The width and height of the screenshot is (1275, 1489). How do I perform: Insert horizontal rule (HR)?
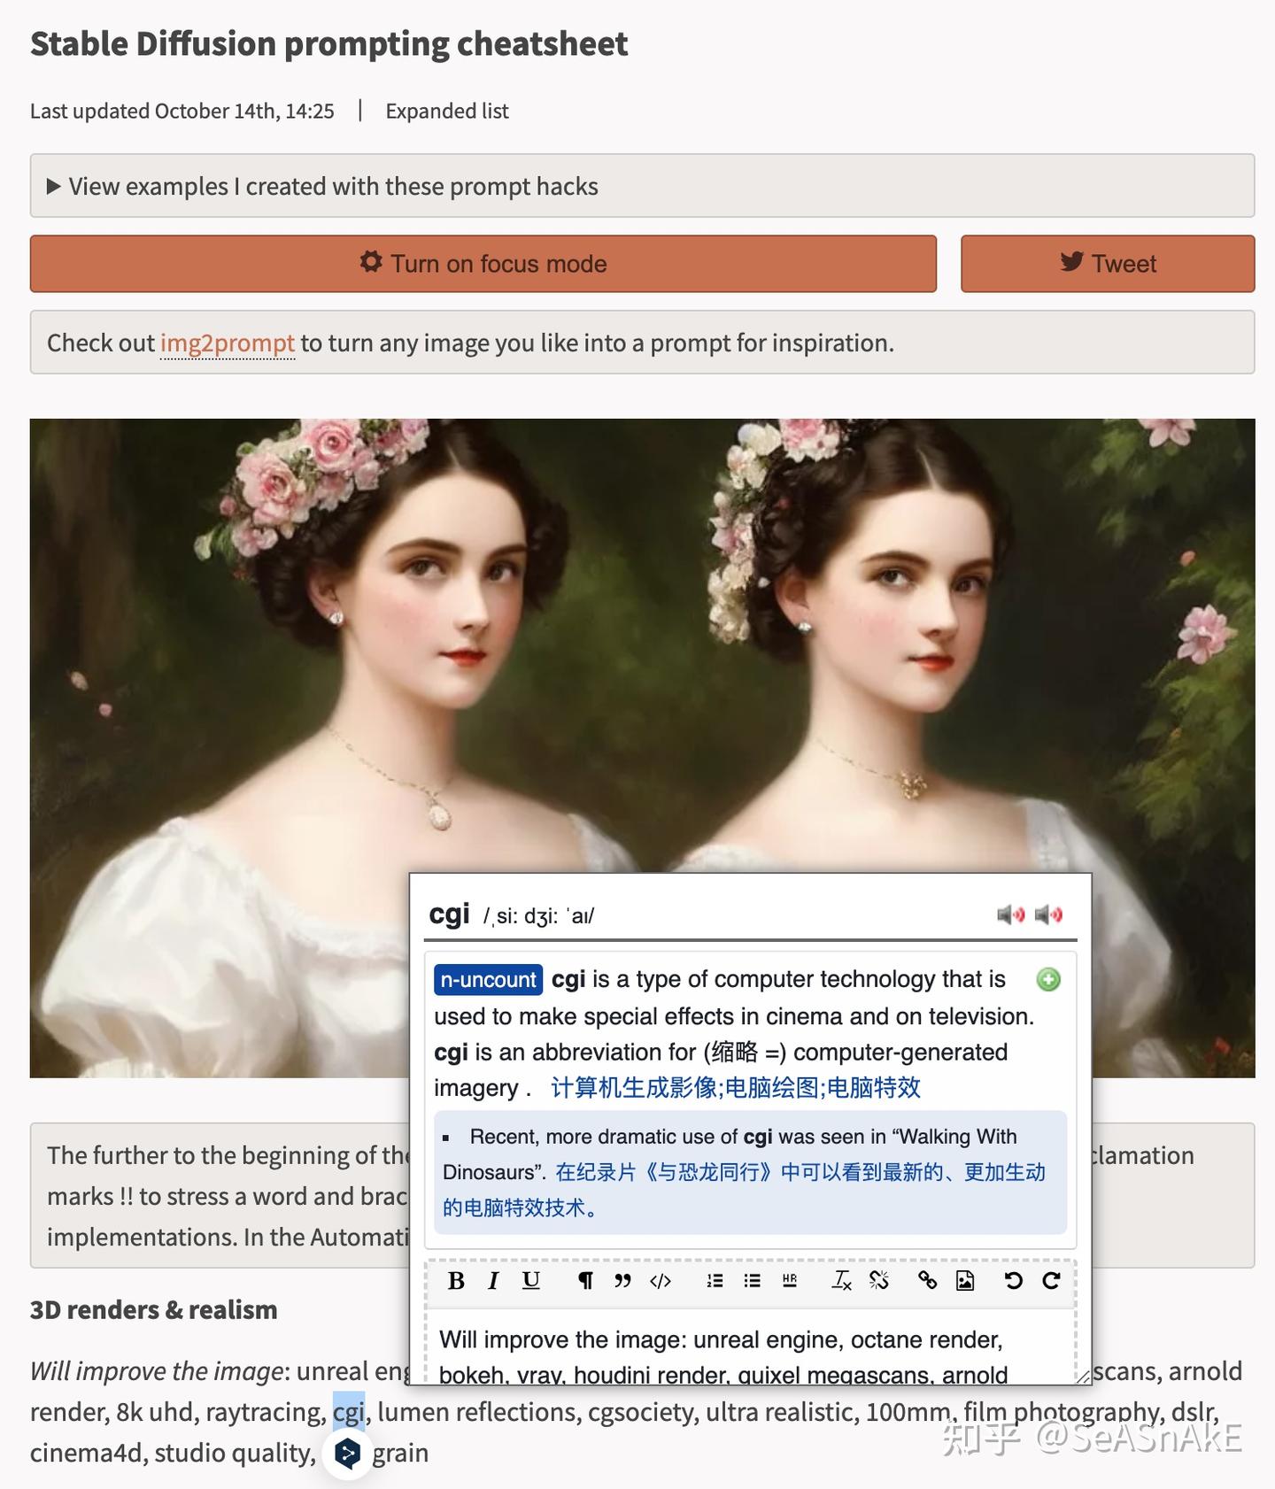(x=790, y=1281)
